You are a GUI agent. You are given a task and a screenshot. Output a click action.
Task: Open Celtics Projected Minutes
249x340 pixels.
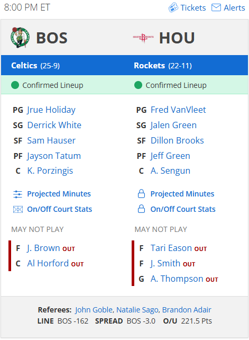pos(59,194)
